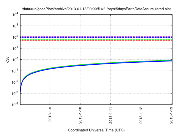Click the 10^1 y-axis tick label

tap(15, 48)
